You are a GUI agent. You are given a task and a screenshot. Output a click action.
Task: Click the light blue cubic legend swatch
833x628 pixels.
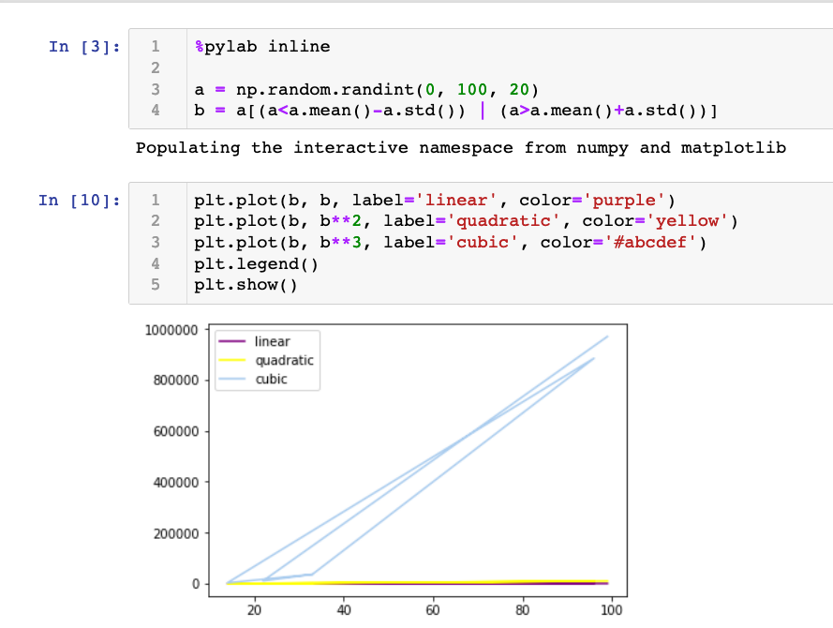tap(232, 380)
